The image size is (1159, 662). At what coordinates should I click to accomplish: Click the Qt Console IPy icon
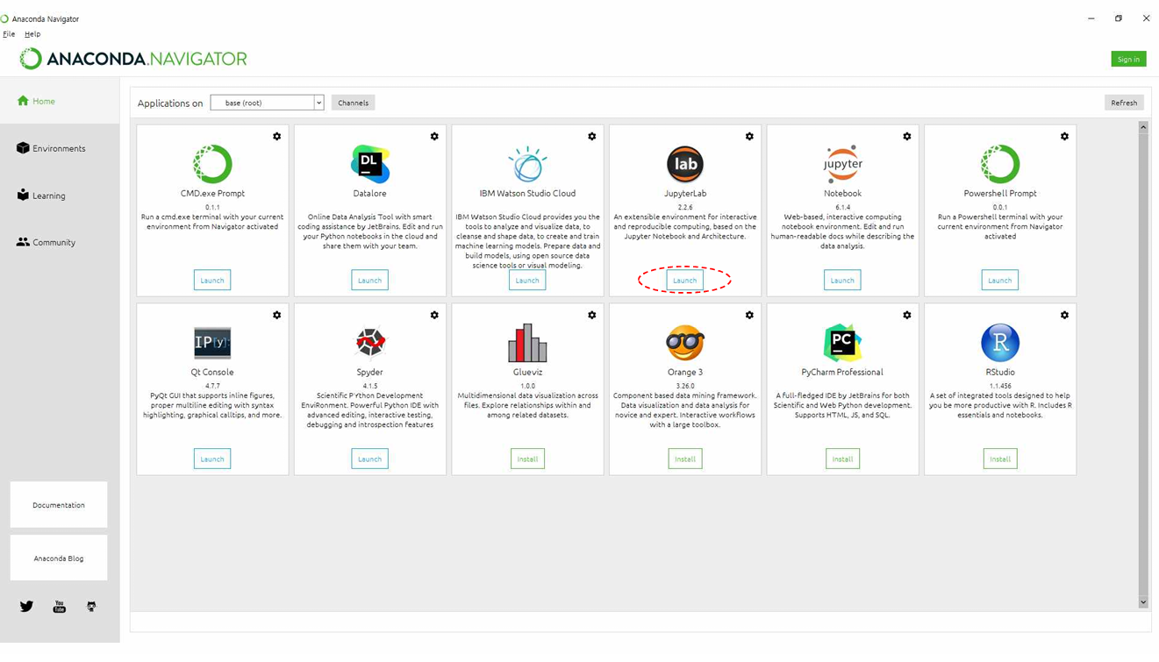coord(212,343)
